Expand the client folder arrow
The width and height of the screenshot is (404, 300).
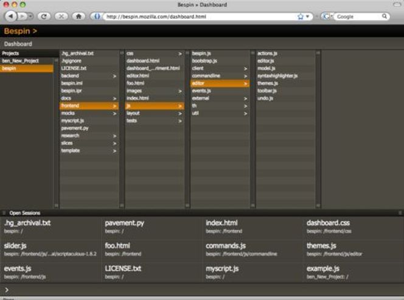click(245, 69)
